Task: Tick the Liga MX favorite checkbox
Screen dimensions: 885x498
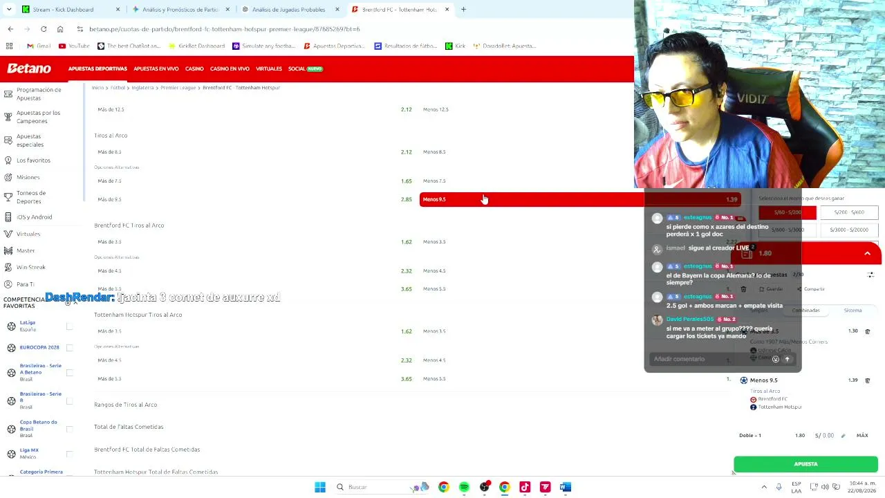Action: pos(69,454)
